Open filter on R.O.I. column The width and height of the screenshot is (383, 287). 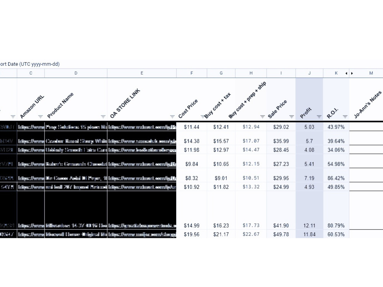tap(345, 117)
